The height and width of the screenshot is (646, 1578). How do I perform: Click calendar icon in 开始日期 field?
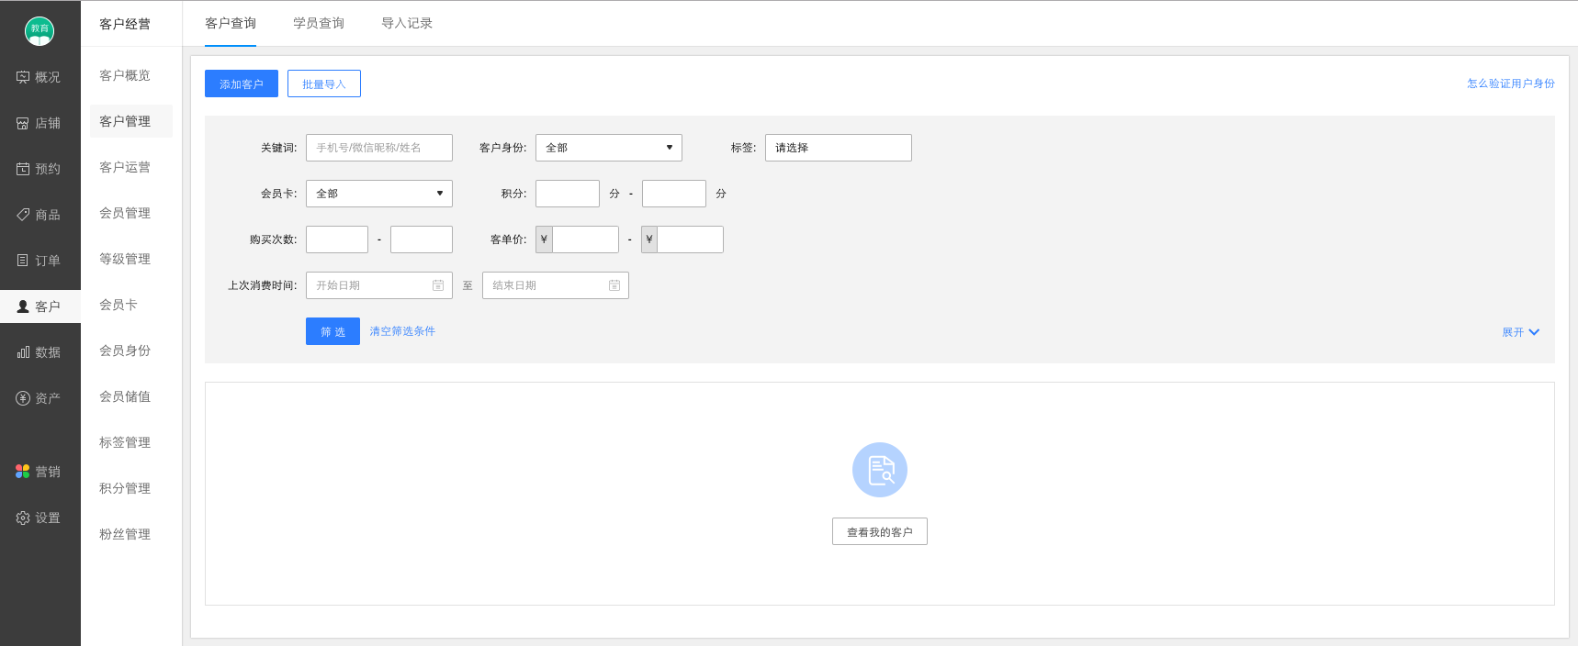point(438,285)
